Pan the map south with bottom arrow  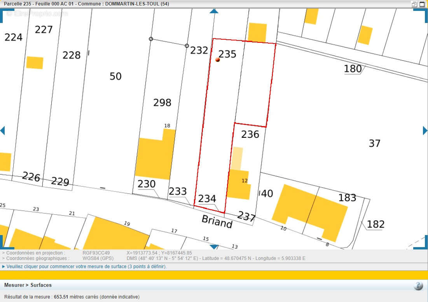(214, 247)
